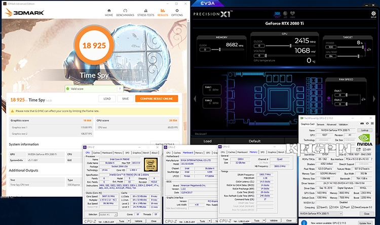Select the Caches tab in first CPU-Z window

(95, 152)
